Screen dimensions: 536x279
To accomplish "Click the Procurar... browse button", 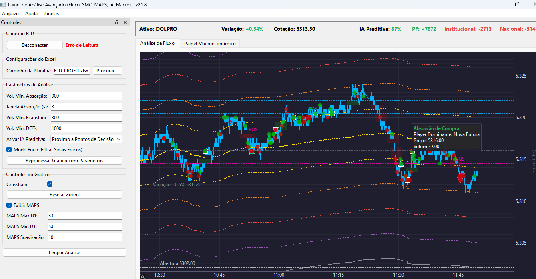I will (x=107, y=71).
